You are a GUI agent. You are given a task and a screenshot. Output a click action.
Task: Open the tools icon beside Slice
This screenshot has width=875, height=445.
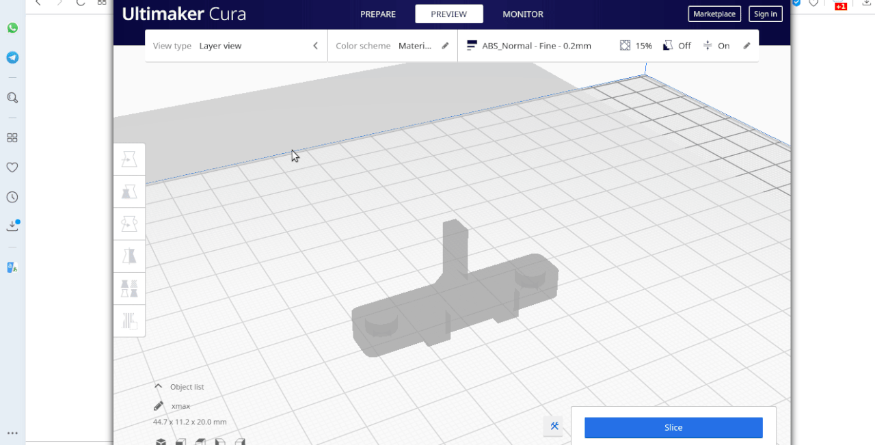tap(554, 427)
